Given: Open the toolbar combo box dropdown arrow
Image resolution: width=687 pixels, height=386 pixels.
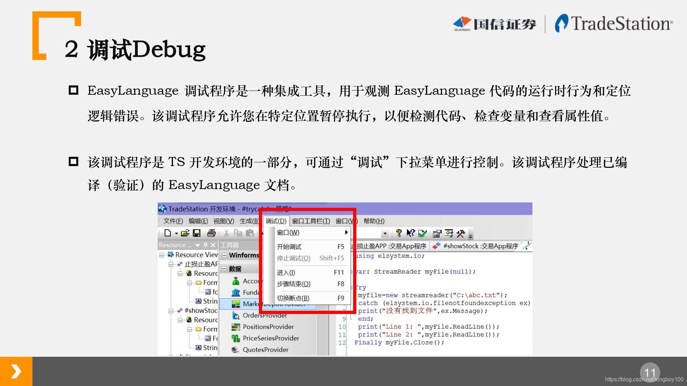Looking at the screenshot, I should click(385, 234).
